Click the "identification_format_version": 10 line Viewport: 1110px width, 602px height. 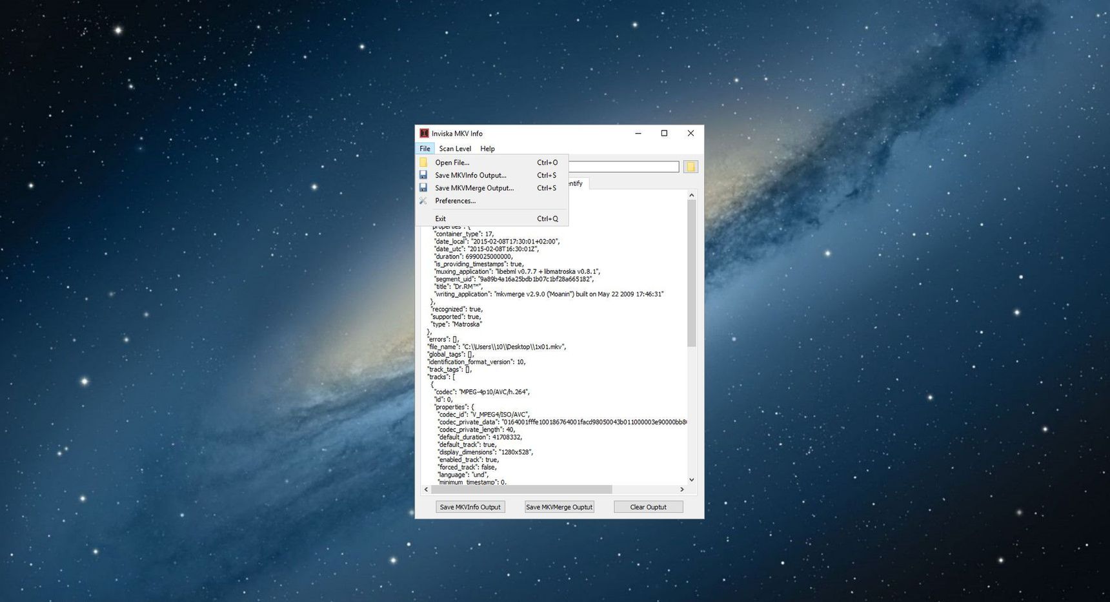pyautogui.click(x=476, y=362)
